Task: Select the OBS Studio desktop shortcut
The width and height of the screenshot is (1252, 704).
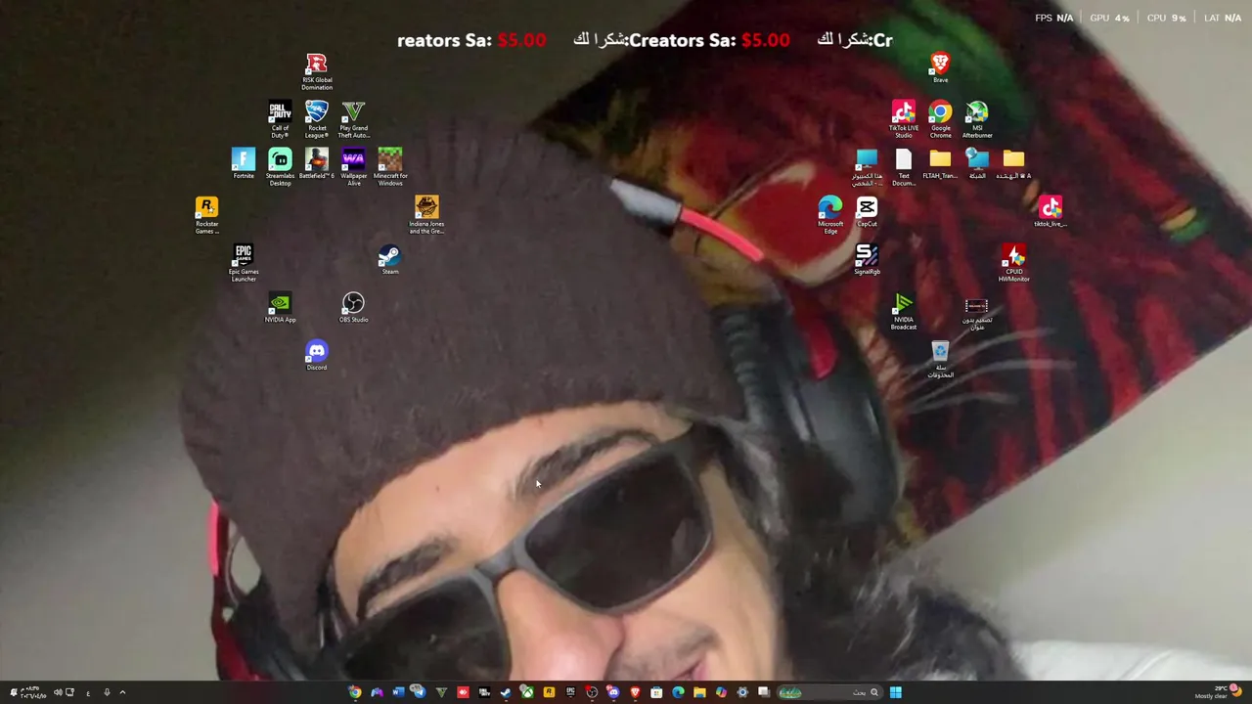Action: pos(353,307)
